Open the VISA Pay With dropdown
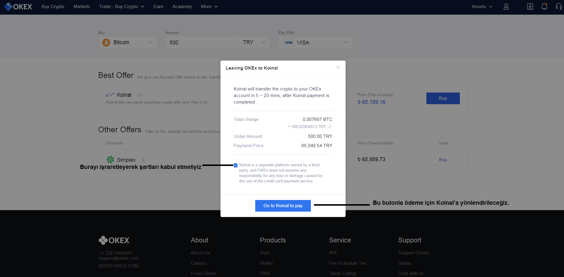 (x=316, y=43)
